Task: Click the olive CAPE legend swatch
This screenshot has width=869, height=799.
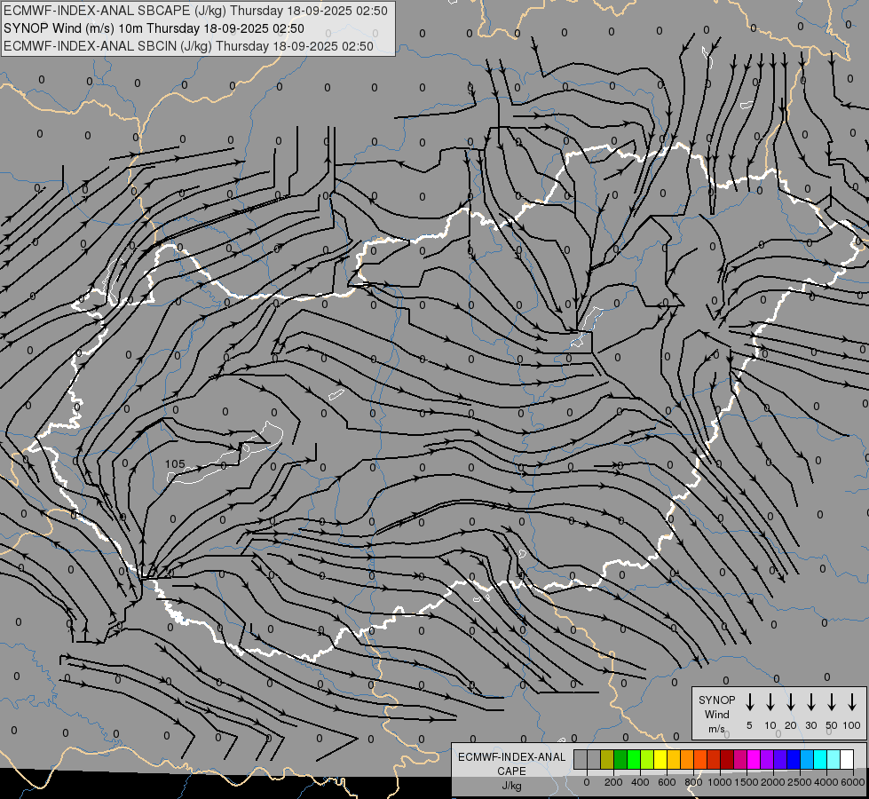Action: pyautogui.click(x=607, y=759)
